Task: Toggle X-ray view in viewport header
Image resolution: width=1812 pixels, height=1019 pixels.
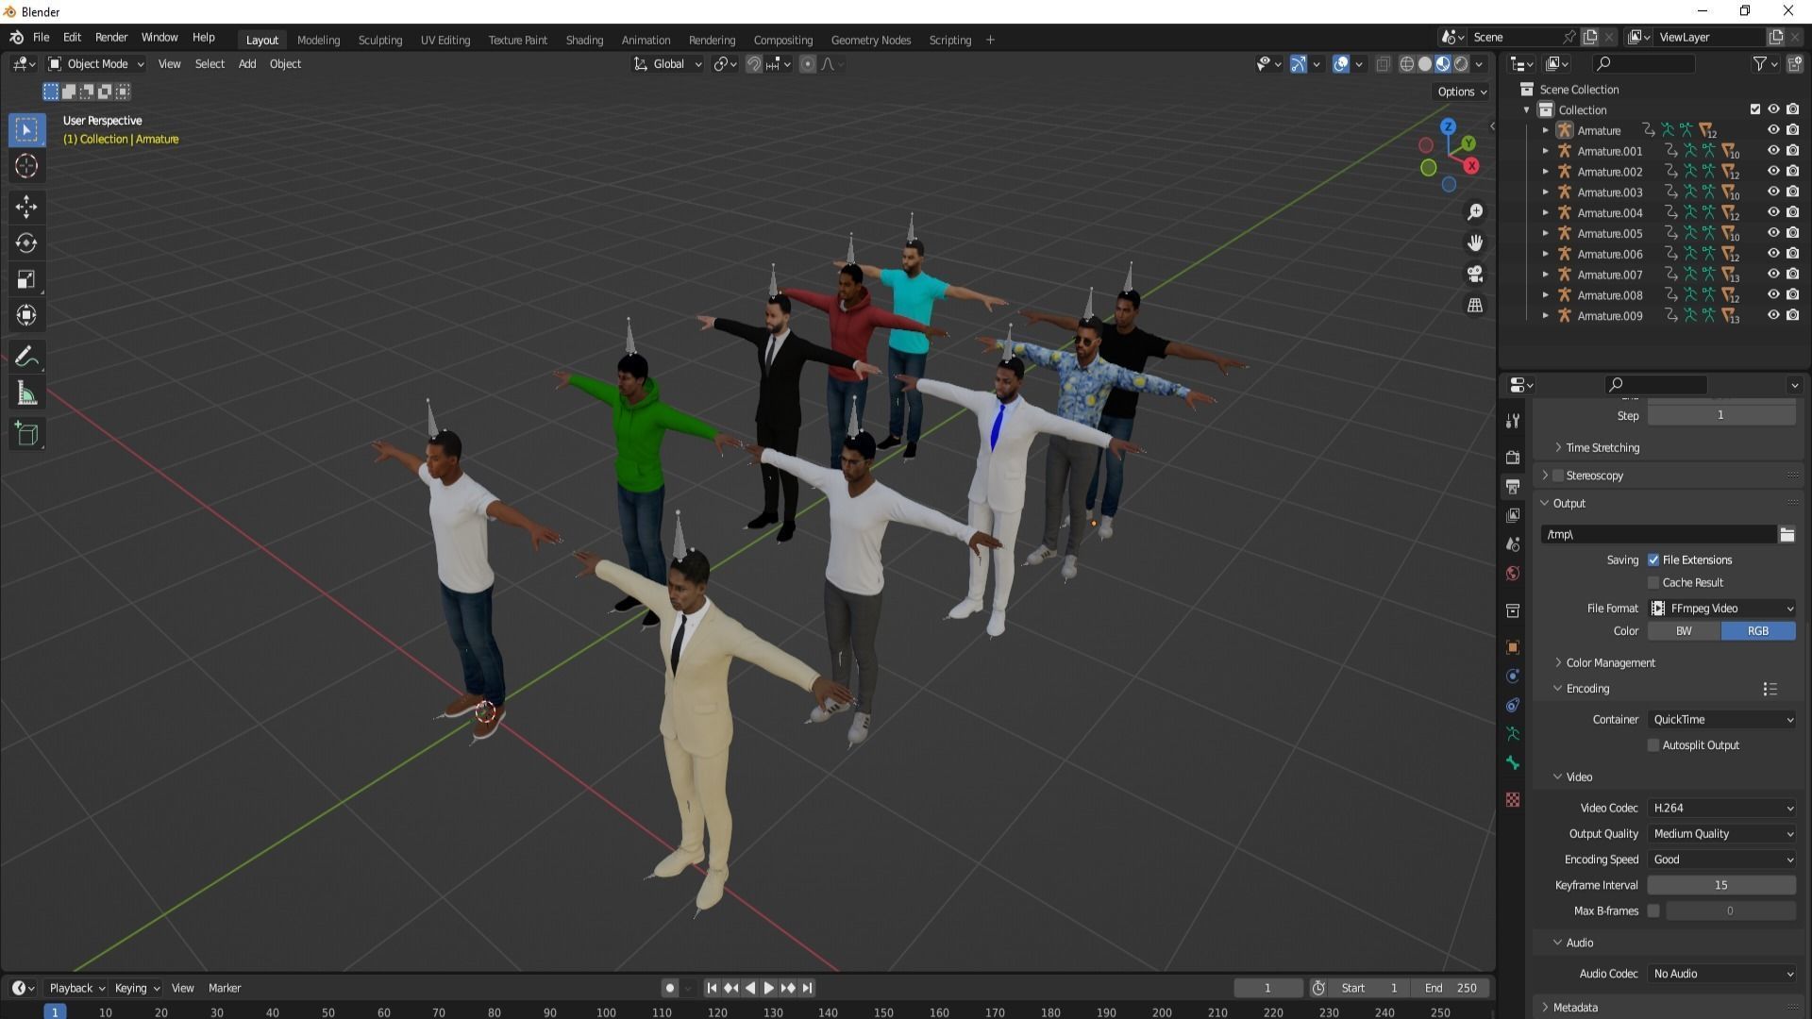Action: 1383,64
